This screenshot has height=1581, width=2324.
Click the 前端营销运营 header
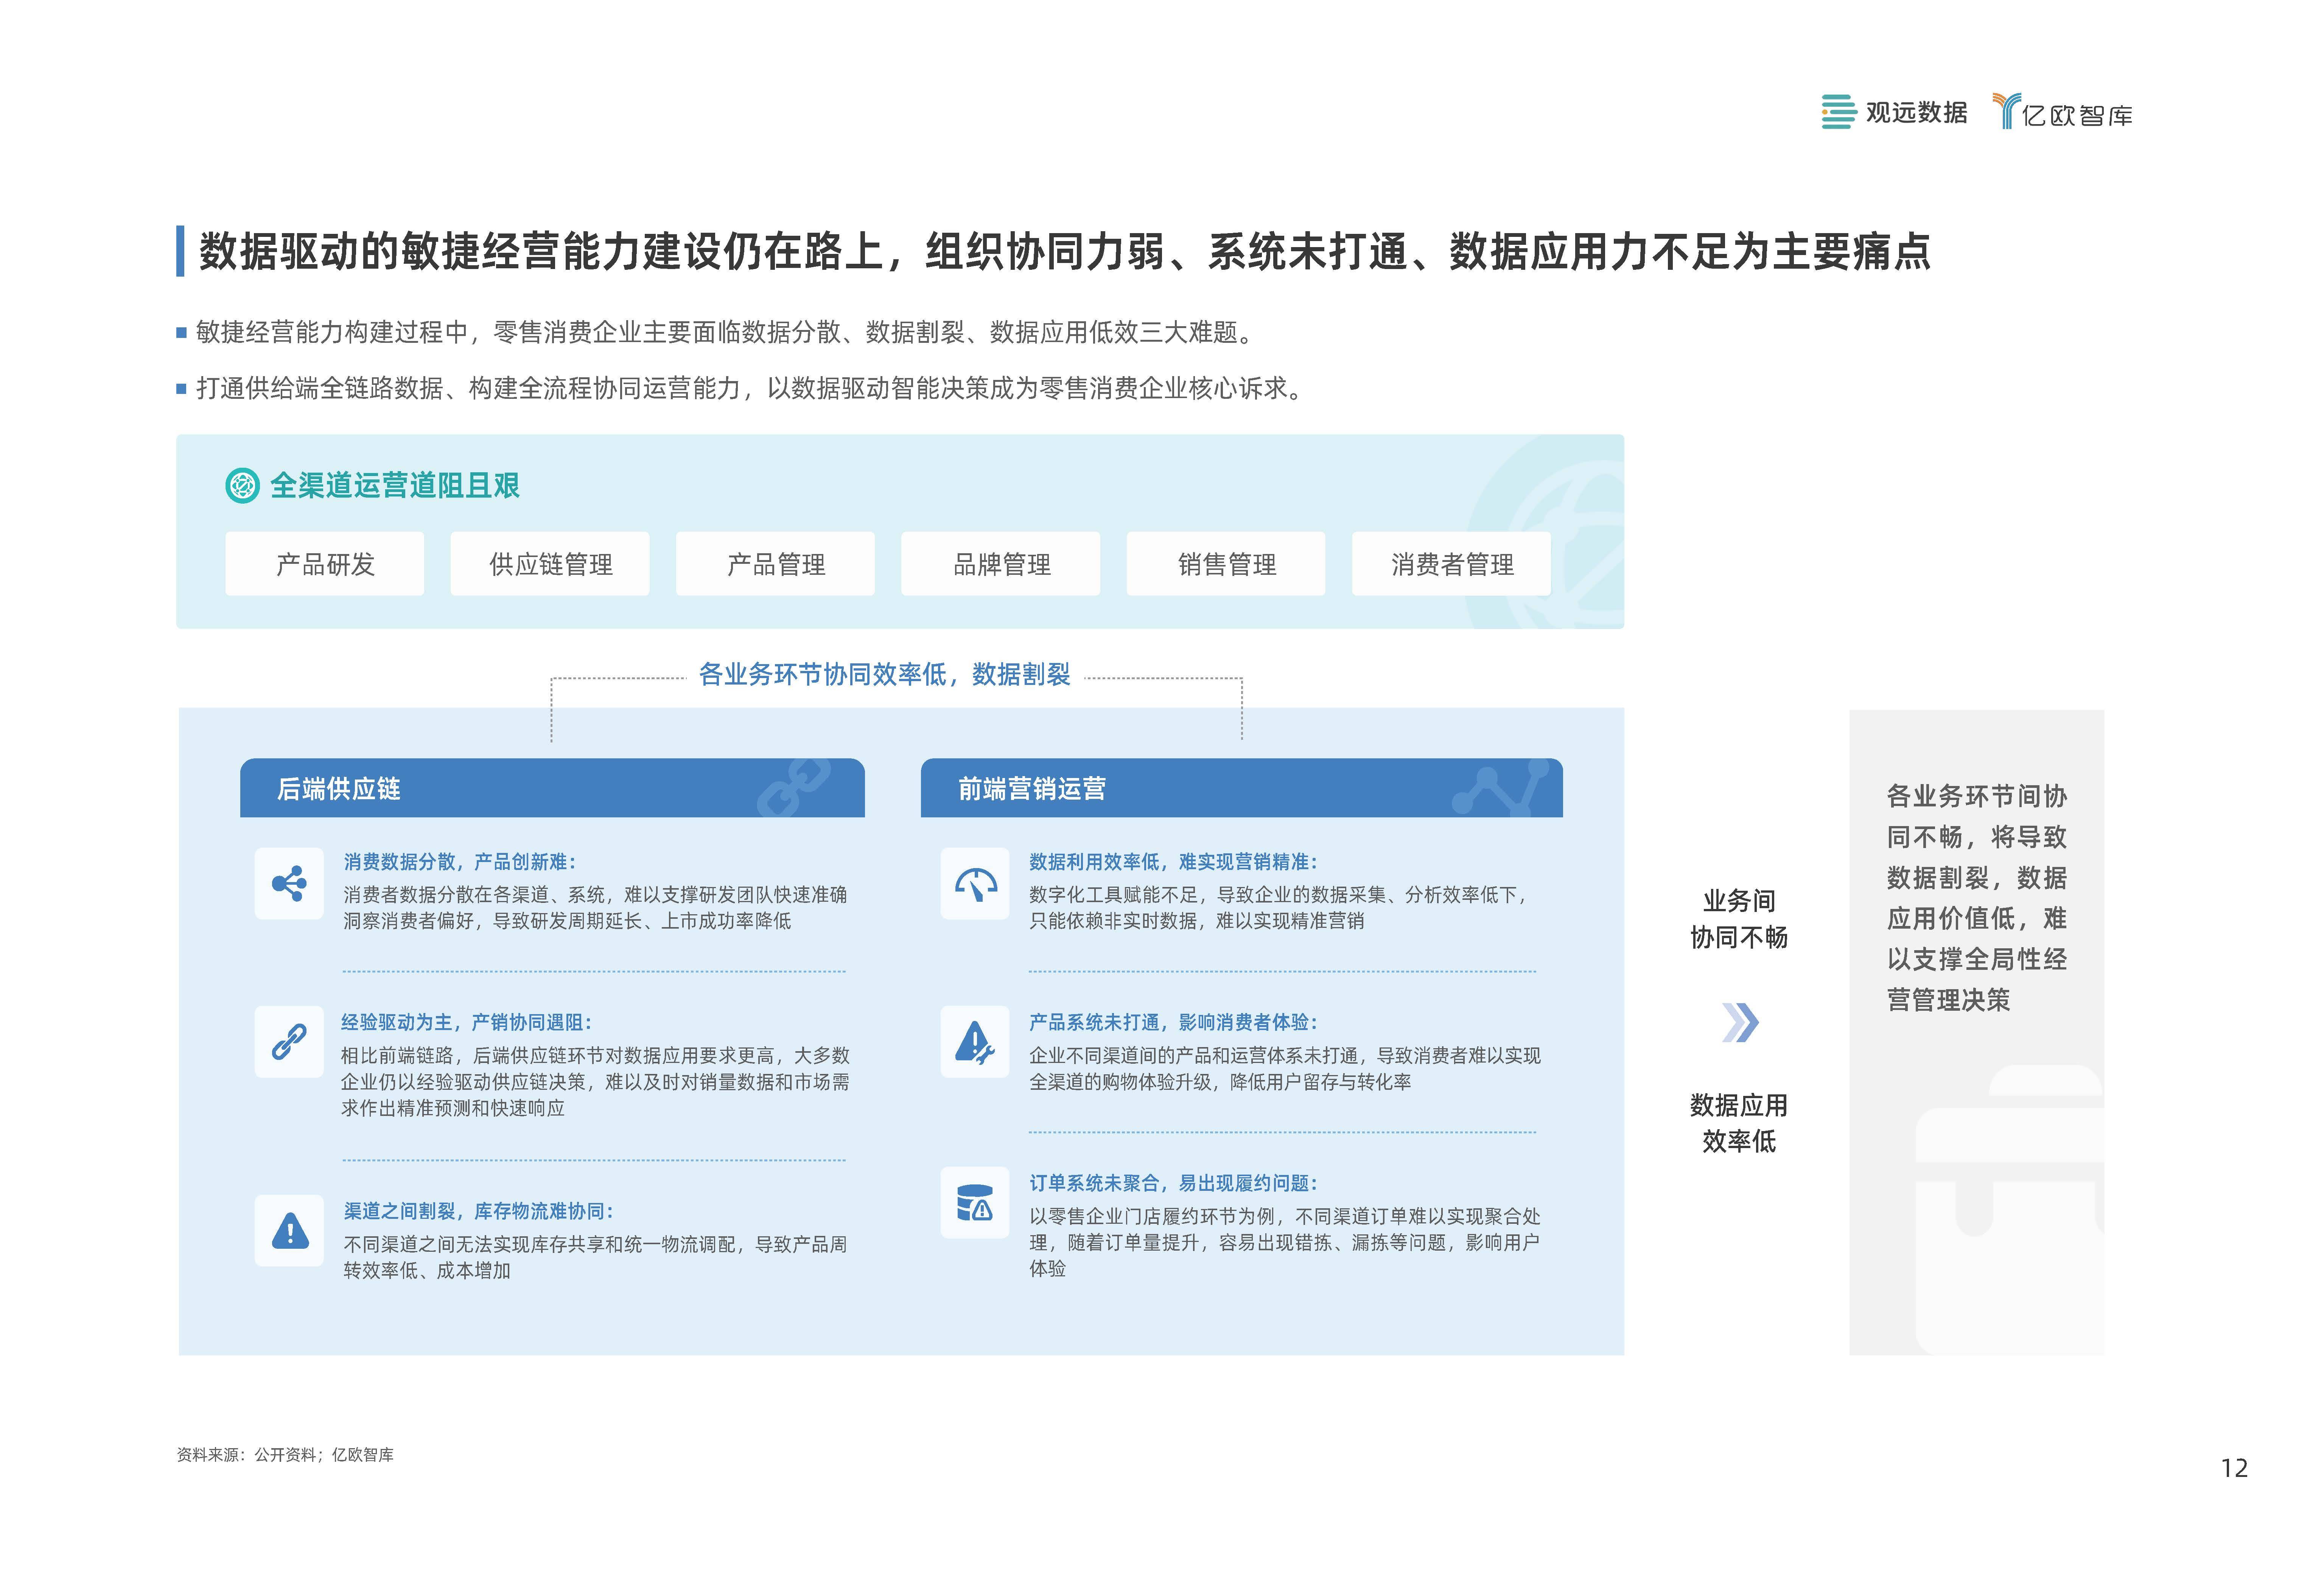[1242, 788]
